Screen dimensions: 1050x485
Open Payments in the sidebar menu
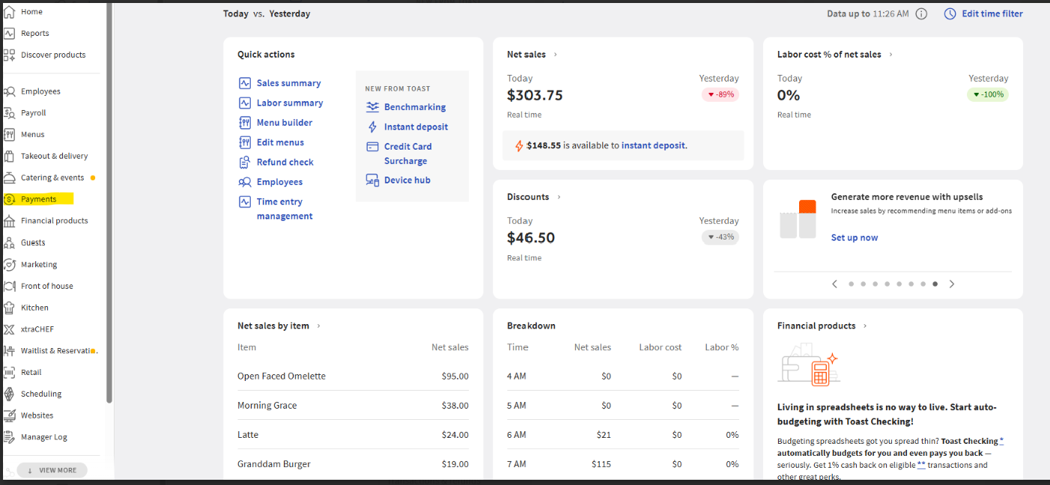click(39, 199)
